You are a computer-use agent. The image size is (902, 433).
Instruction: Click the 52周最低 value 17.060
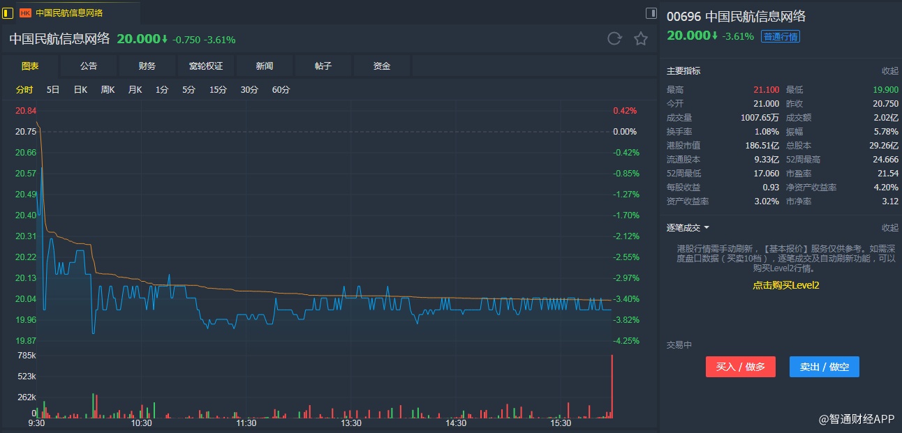pyautogui.click(x=766, y=174)
